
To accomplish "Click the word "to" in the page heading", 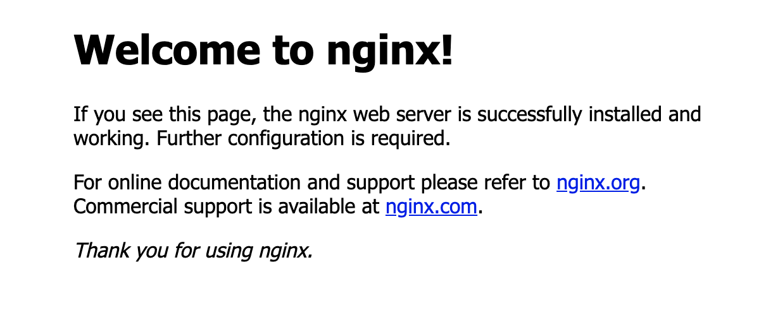I will coord(290,51).
